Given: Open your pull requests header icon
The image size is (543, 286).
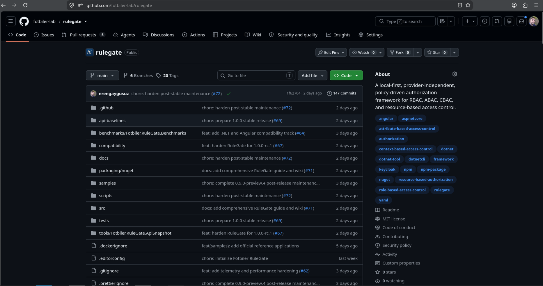Looking at the screenshot, I should pyautogui.click(x=497, y=21).
